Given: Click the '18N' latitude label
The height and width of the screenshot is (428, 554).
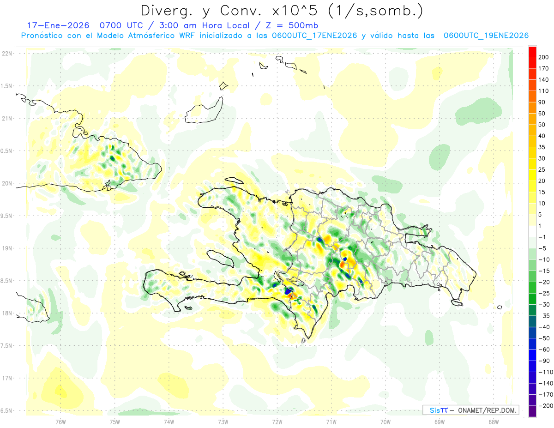Looking at the screenshot, I should pyautogui.click(x=7, y=313).
